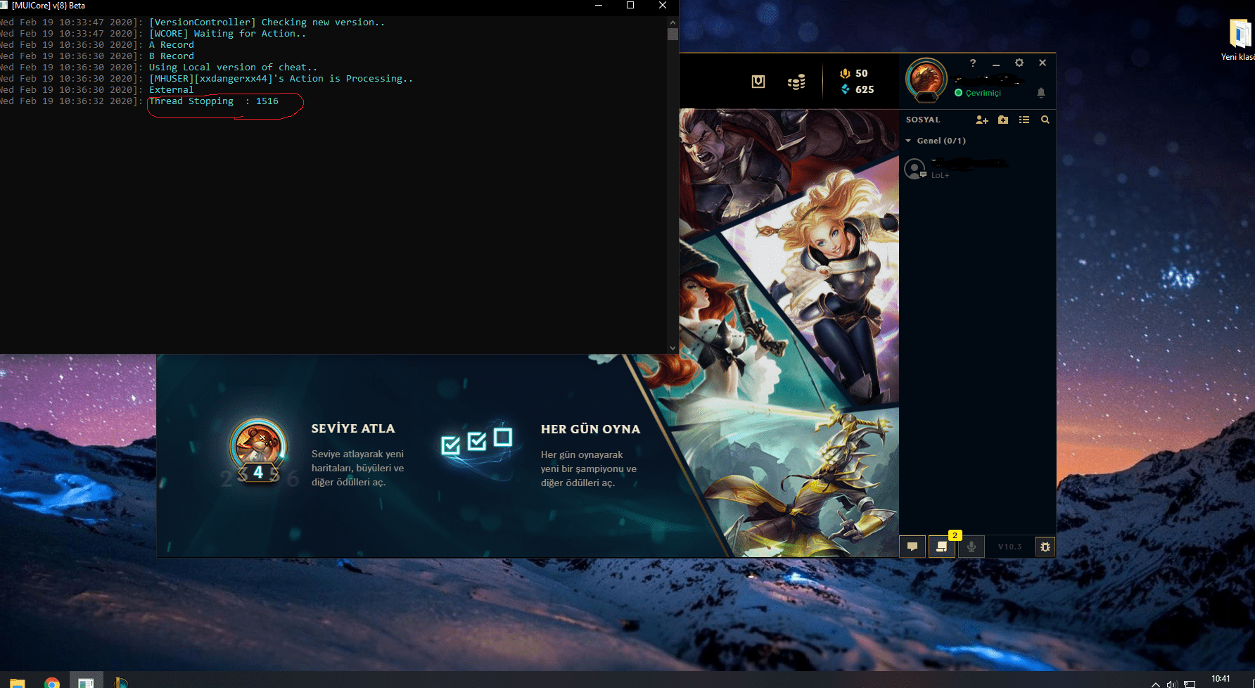Viewport: 1255px width, 688px height.
Task: Open the volume control in system tray
Action: click(1171, 684)
